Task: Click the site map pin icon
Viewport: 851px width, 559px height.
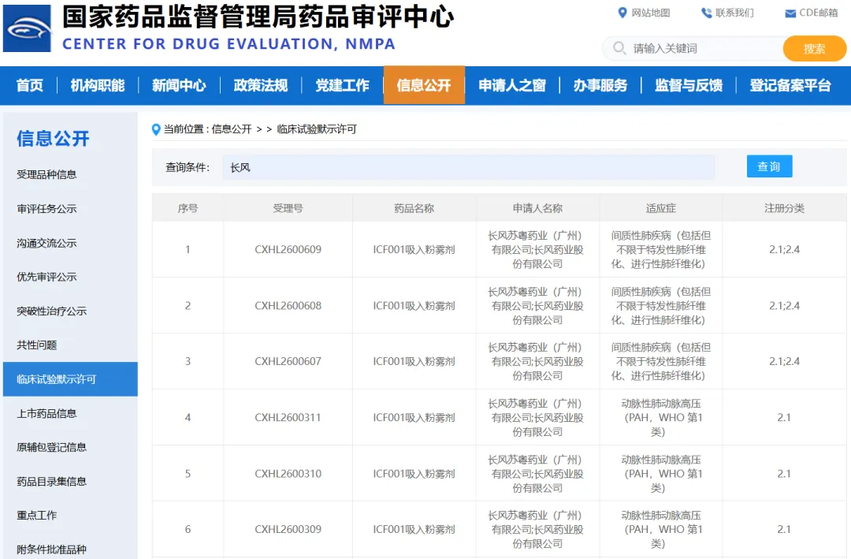Action: pyautogui.click(x=622, y=13)
